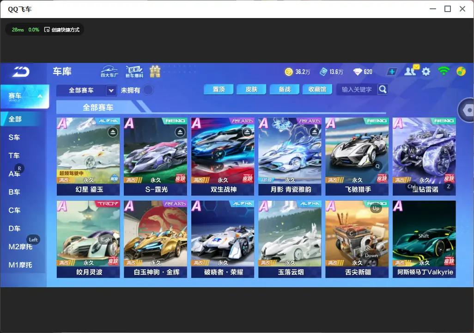The width and height of the screenshot is (474, 333).
Task: Select the 星钻雷诺 car card
Action: [424, 156]
